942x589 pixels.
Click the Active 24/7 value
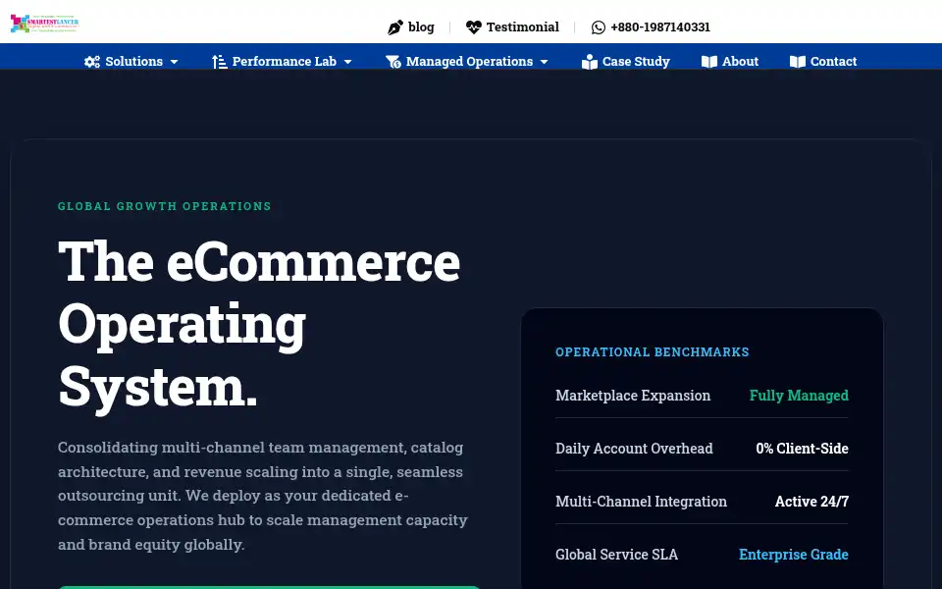pos(811,502)
